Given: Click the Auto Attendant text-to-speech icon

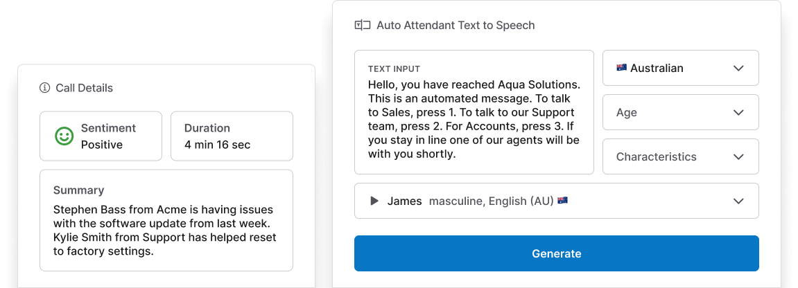Looking at the screenshot, I should pyautogui.click(x=363, y=26).
